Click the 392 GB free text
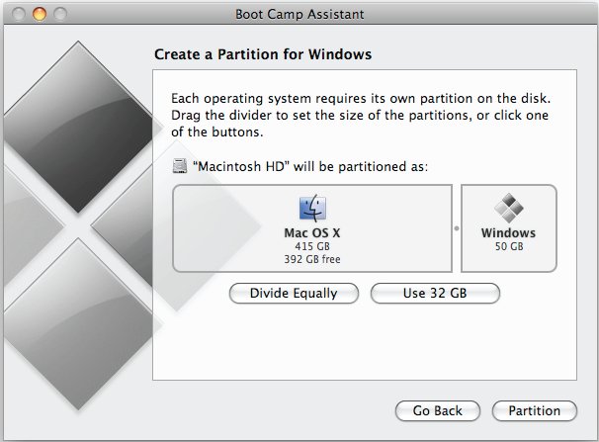 (x=311, y=259)
